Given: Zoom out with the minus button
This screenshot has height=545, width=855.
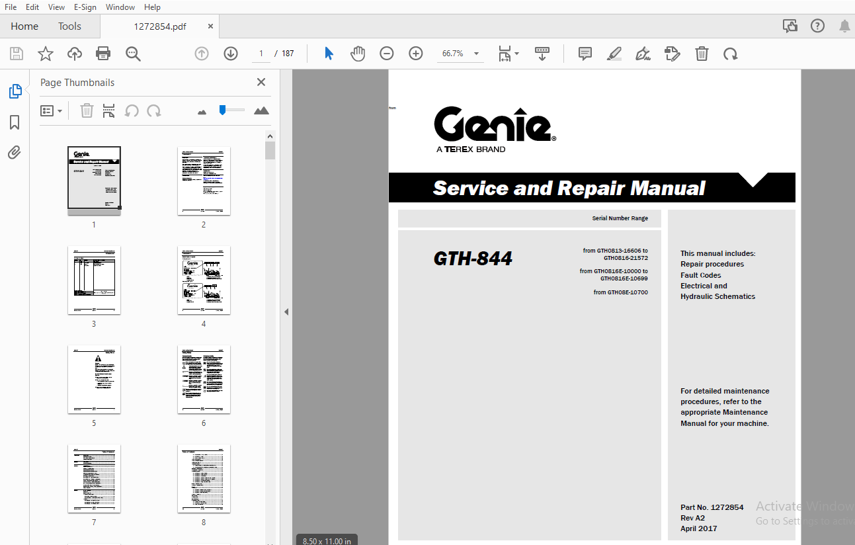Looking at the screenshot, I should [387, 54].
